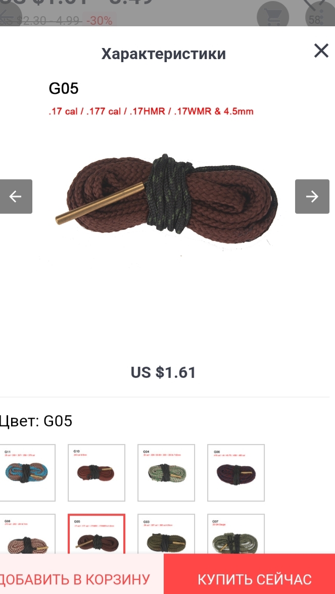
Task: Tap the Характеристики heading
Action: [164, 54]
